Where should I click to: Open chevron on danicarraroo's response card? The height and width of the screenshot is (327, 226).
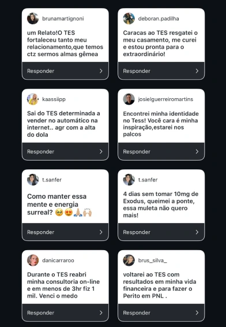[x=101, y=313]
